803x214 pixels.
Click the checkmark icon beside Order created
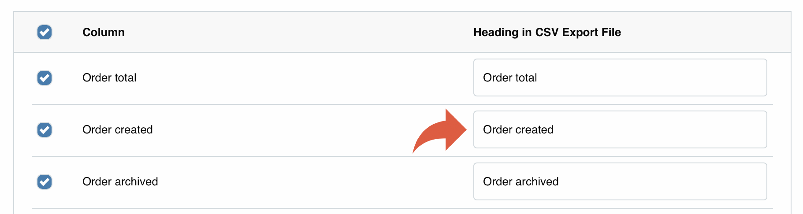pyautogui.click(x=45, y=130)
